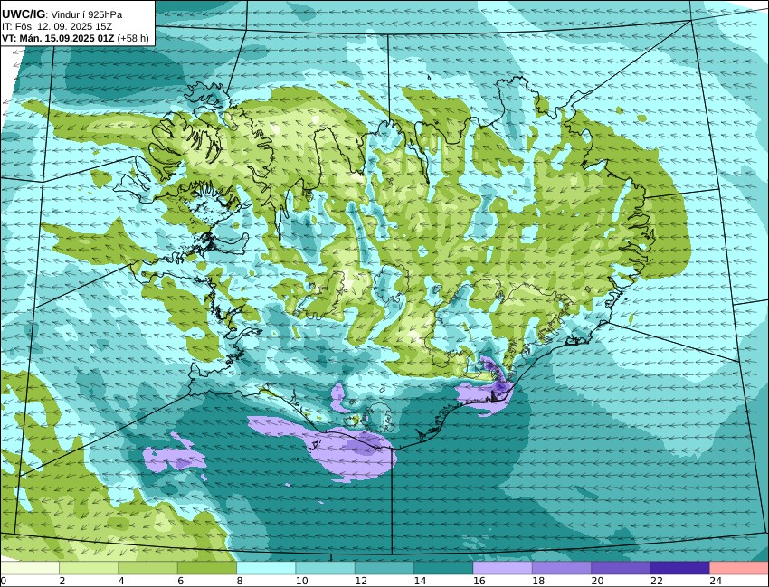The image size is (769, 587).
Task: Click the dark indigo 22–24 legend swatch
Action: [679, 568]
